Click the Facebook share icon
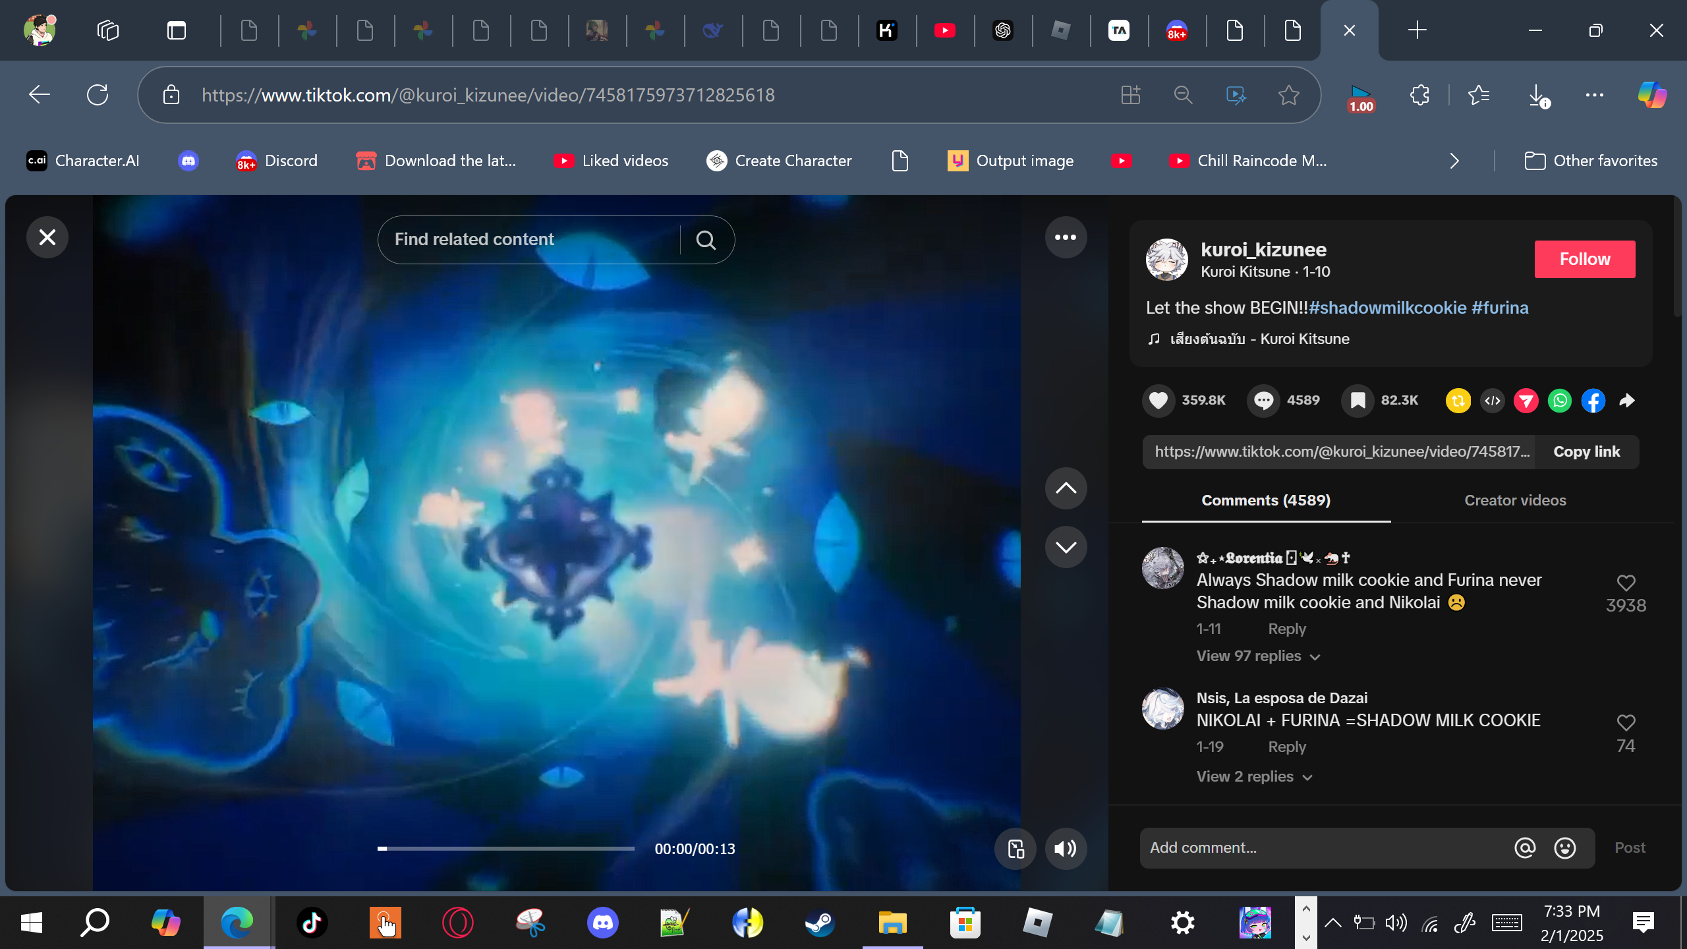This screenshot has width=1687, height=949. point(1593,401)
